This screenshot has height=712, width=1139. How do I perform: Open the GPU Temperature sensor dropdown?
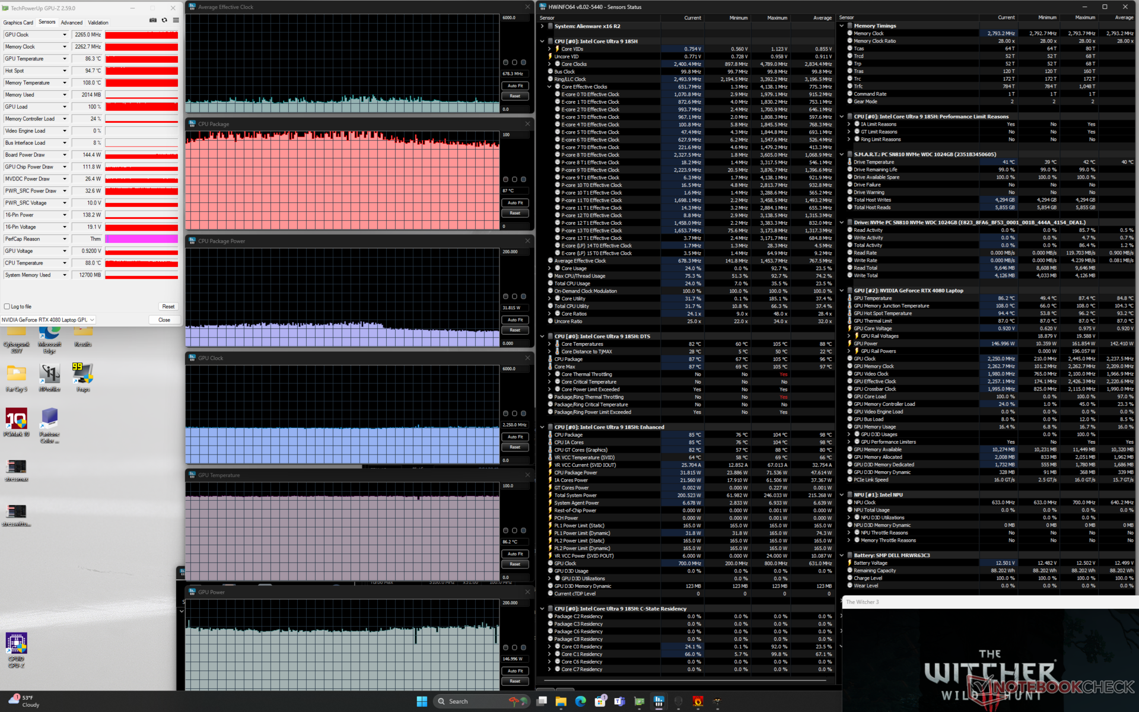click(65, 59)
